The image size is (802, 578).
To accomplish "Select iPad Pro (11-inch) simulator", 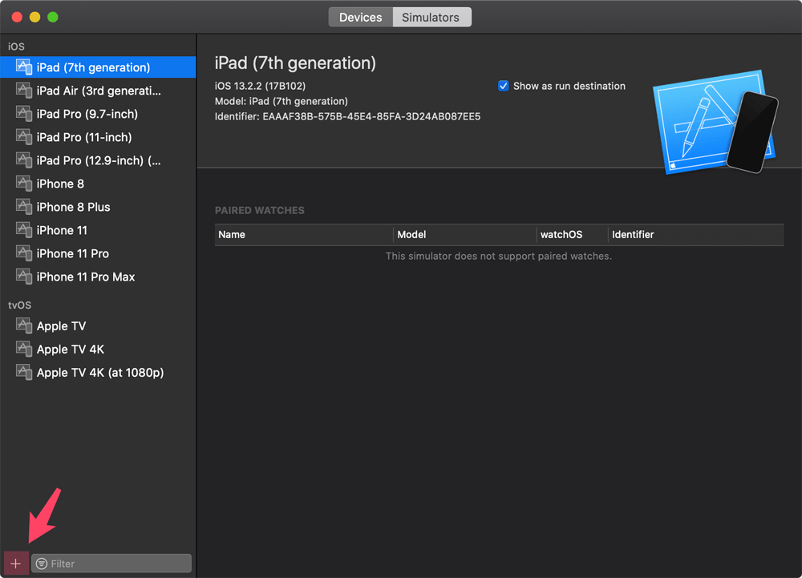I will click(x=98, y=137).
